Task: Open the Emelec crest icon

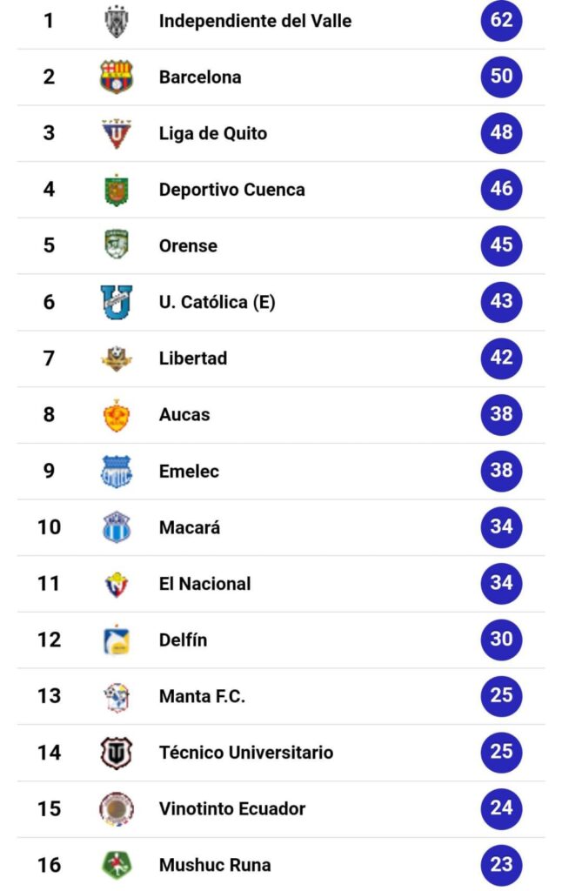Action: click(117, 471)
